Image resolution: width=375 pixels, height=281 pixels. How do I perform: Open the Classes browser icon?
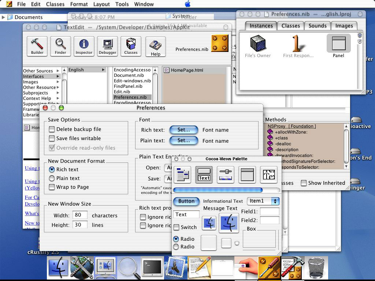[131, 46]
